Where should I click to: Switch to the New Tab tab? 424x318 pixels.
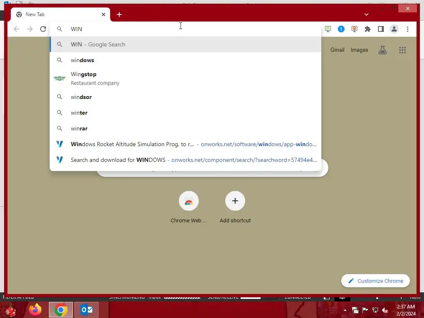pyautogui.click(x=60, y=14)
